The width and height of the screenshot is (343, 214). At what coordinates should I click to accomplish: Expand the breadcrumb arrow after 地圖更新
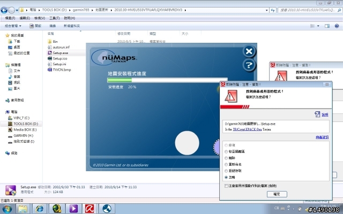(x=111, y=10)
